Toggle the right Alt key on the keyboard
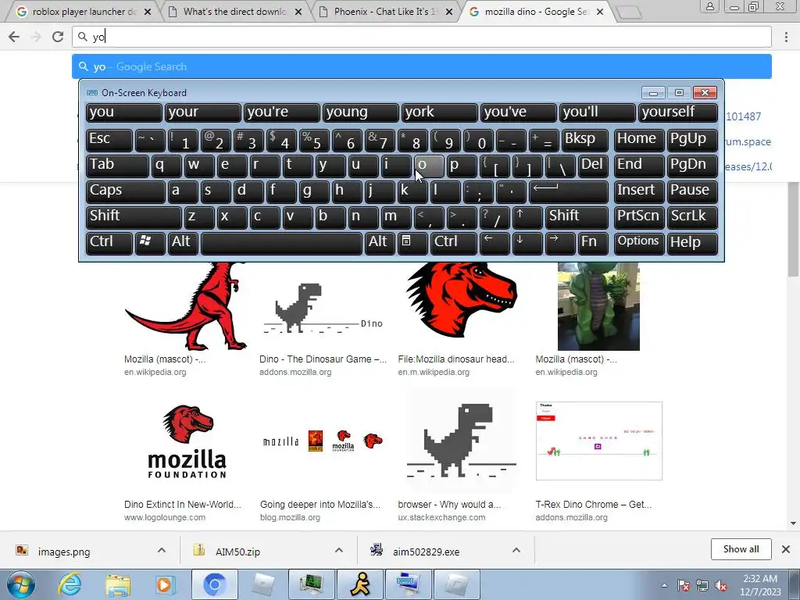Viewport: 800px width, 600px height. point(380,243)
